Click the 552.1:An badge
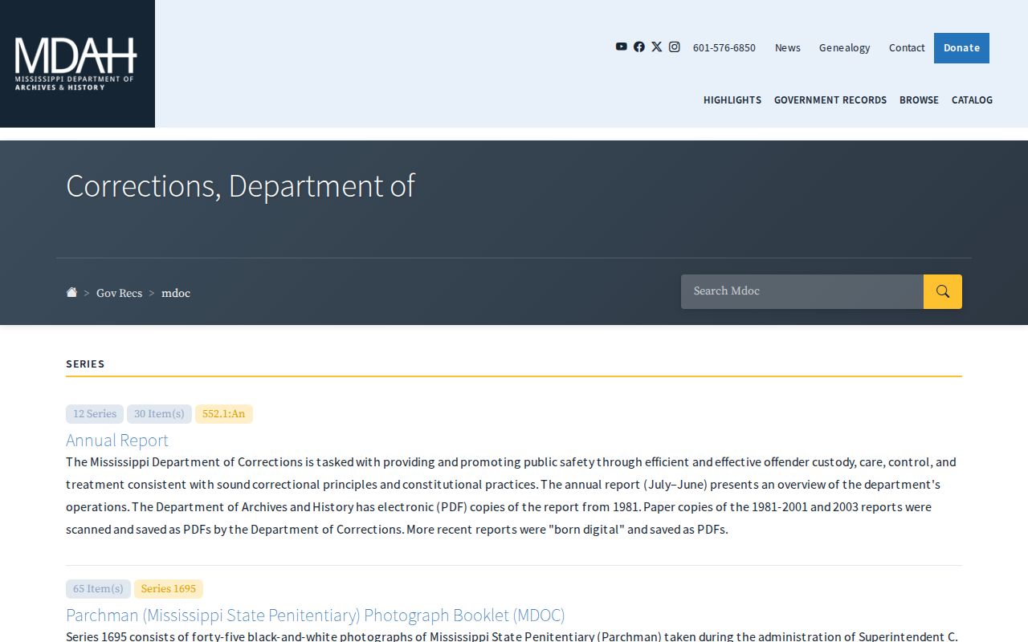Image resolution: width=1028 pixels, height=642 pixels. click(x=224, y=414)
